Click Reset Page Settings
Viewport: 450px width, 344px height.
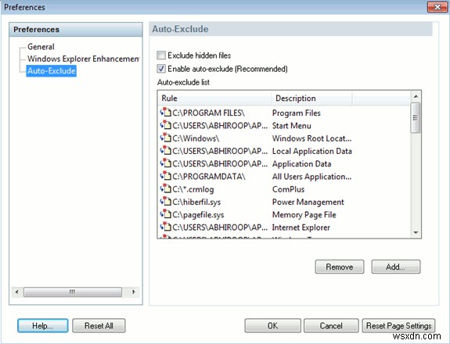pos(398,326)
